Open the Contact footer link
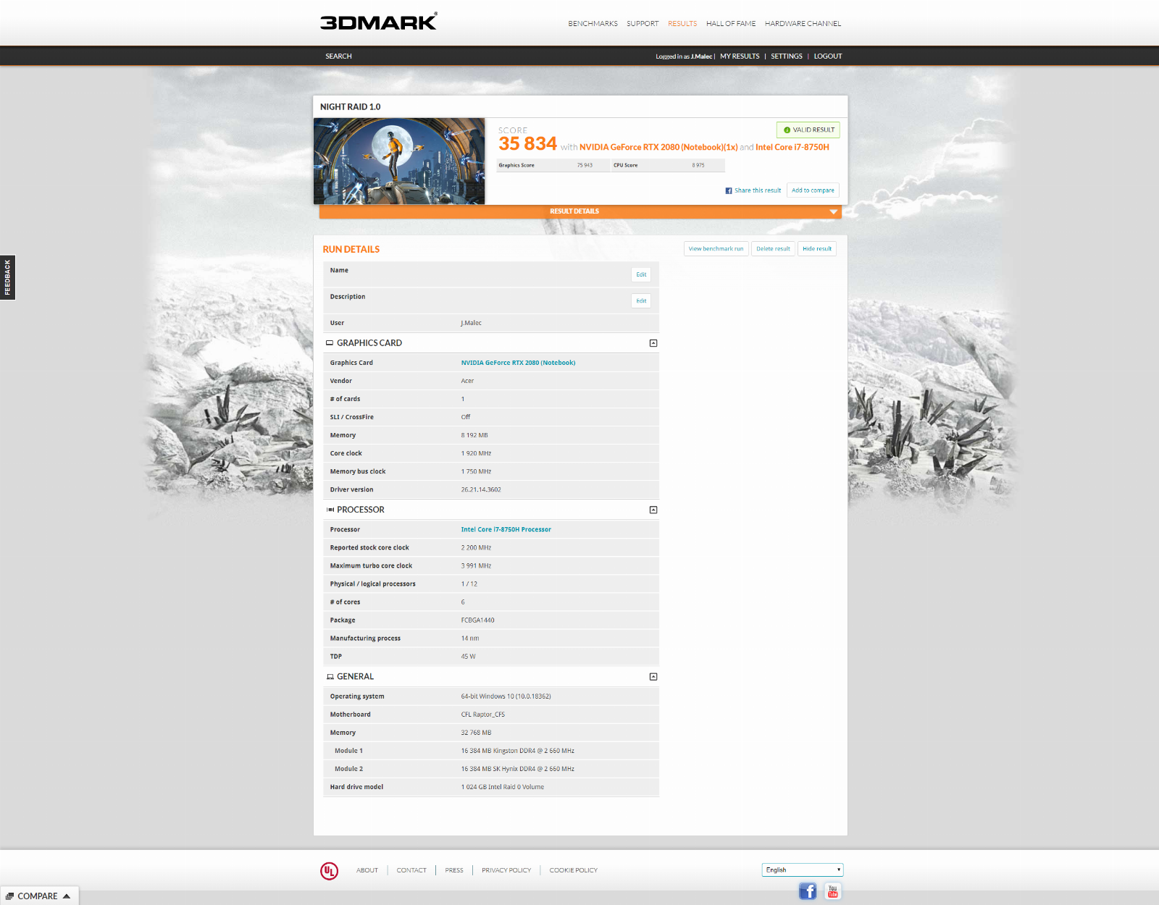Image resolution: width=1159 pixels, height=905 pixels. pos(411,870)
